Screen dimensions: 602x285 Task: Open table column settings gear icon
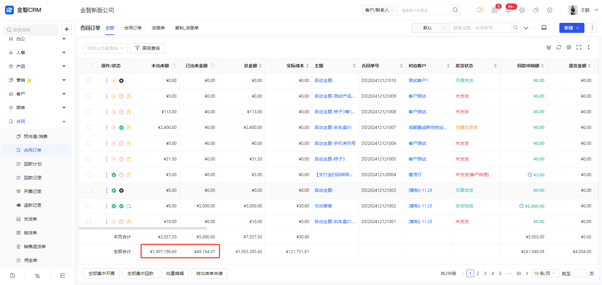569,48
